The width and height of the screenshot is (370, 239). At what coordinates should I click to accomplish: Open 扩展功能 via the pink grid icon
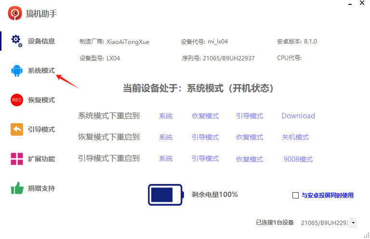[17, 159]
